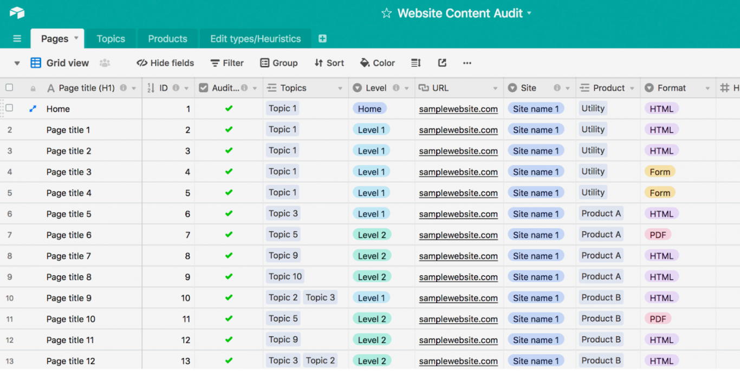
Task: Click the Topics linked-record field icon
Action: (x=272, y=88)
